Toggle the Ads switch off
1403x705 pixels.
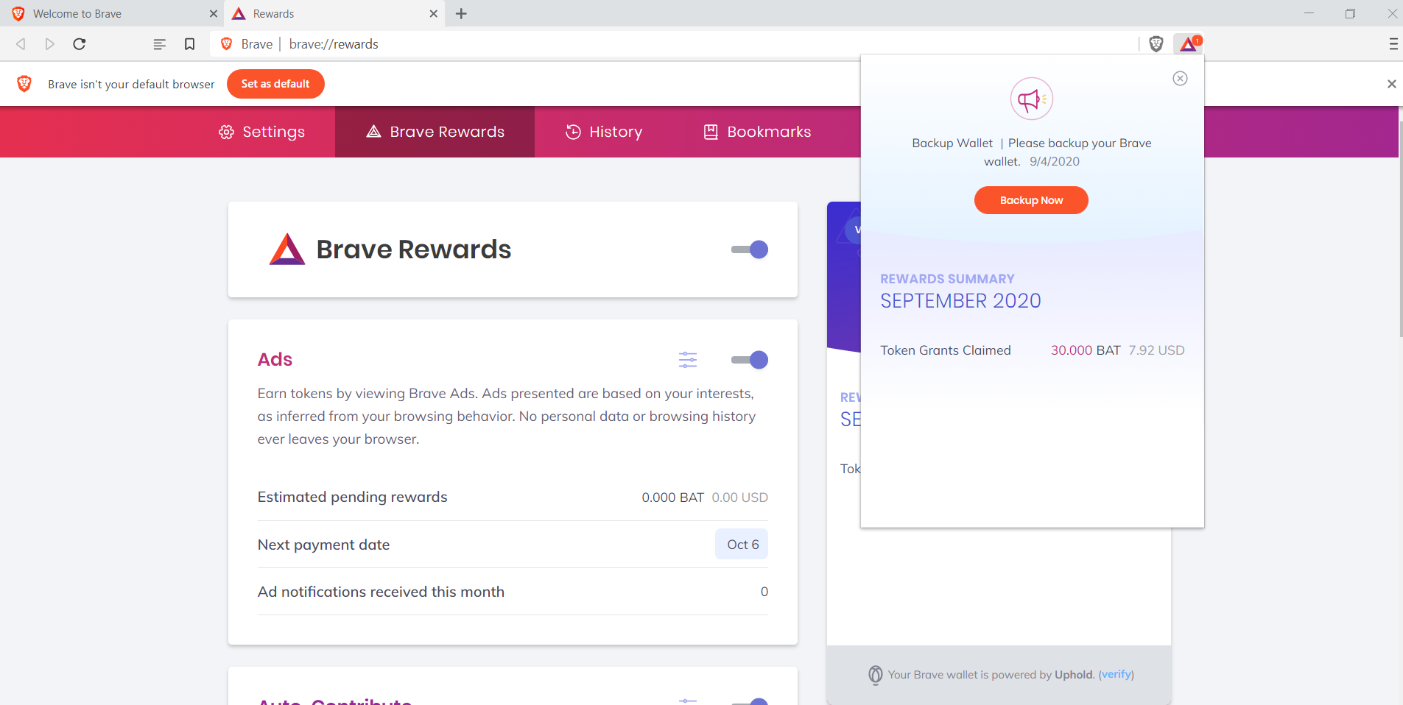click(750, 360)
